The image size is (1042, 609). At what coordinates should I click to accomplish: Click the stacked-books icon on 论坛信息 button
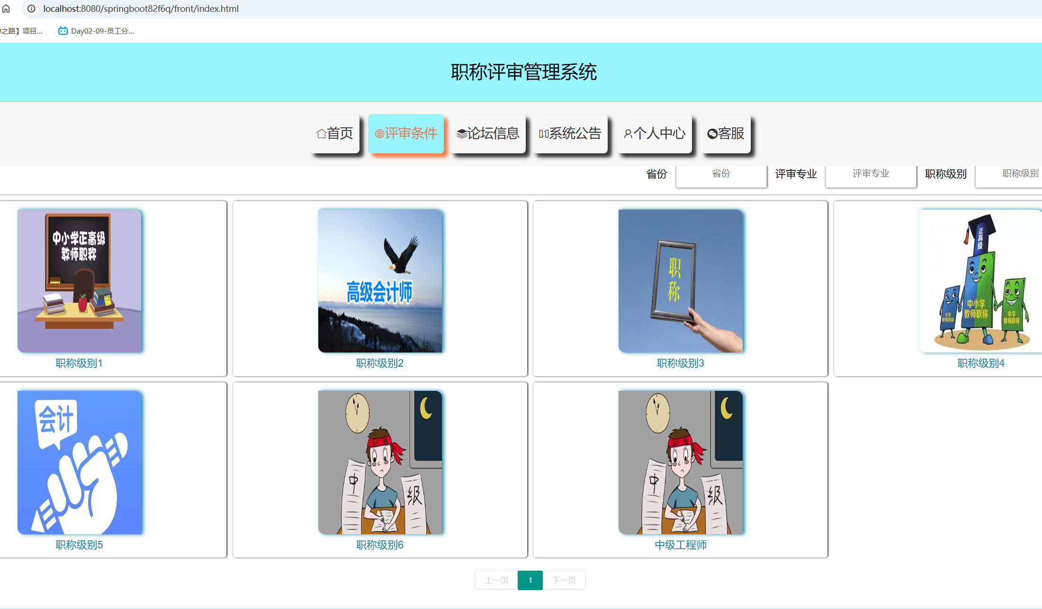point(460,134)
